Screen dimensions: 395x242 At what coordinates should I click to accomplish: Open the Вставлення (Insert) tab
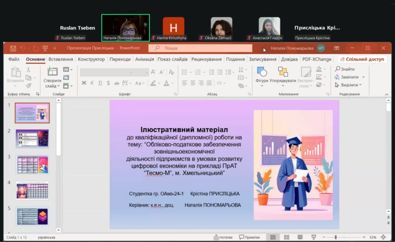tap(61, 59)
